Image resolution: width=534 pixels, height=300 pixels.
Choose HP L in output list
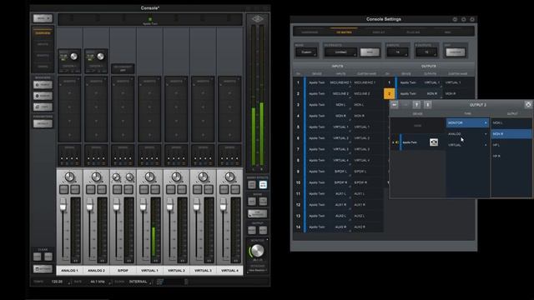click(x=511, y=145)
